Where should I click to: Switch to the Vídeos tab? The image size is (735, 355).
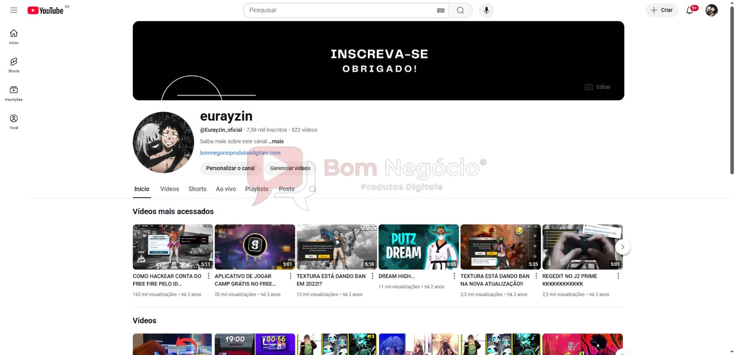[x=170, y=189]
